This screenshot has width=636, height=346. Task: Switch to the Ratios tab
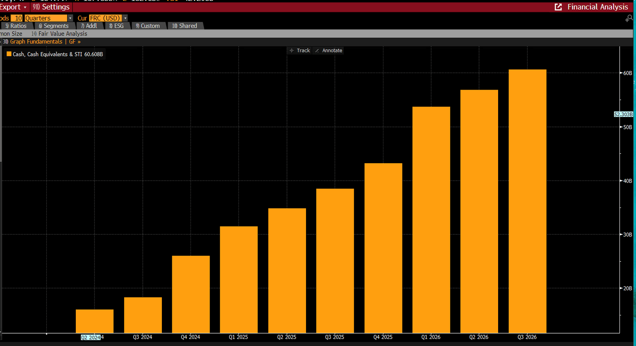16,26
